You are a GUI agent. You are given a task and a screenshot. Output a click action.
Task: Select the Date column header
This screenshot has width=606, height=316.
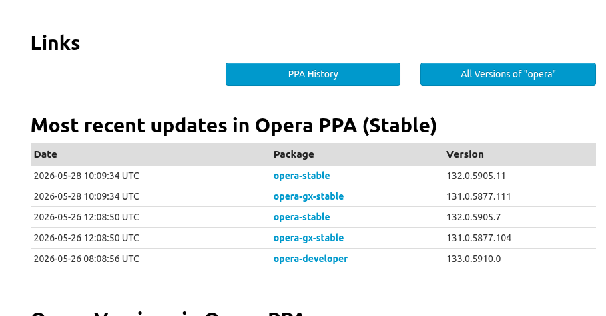[45, 154]
